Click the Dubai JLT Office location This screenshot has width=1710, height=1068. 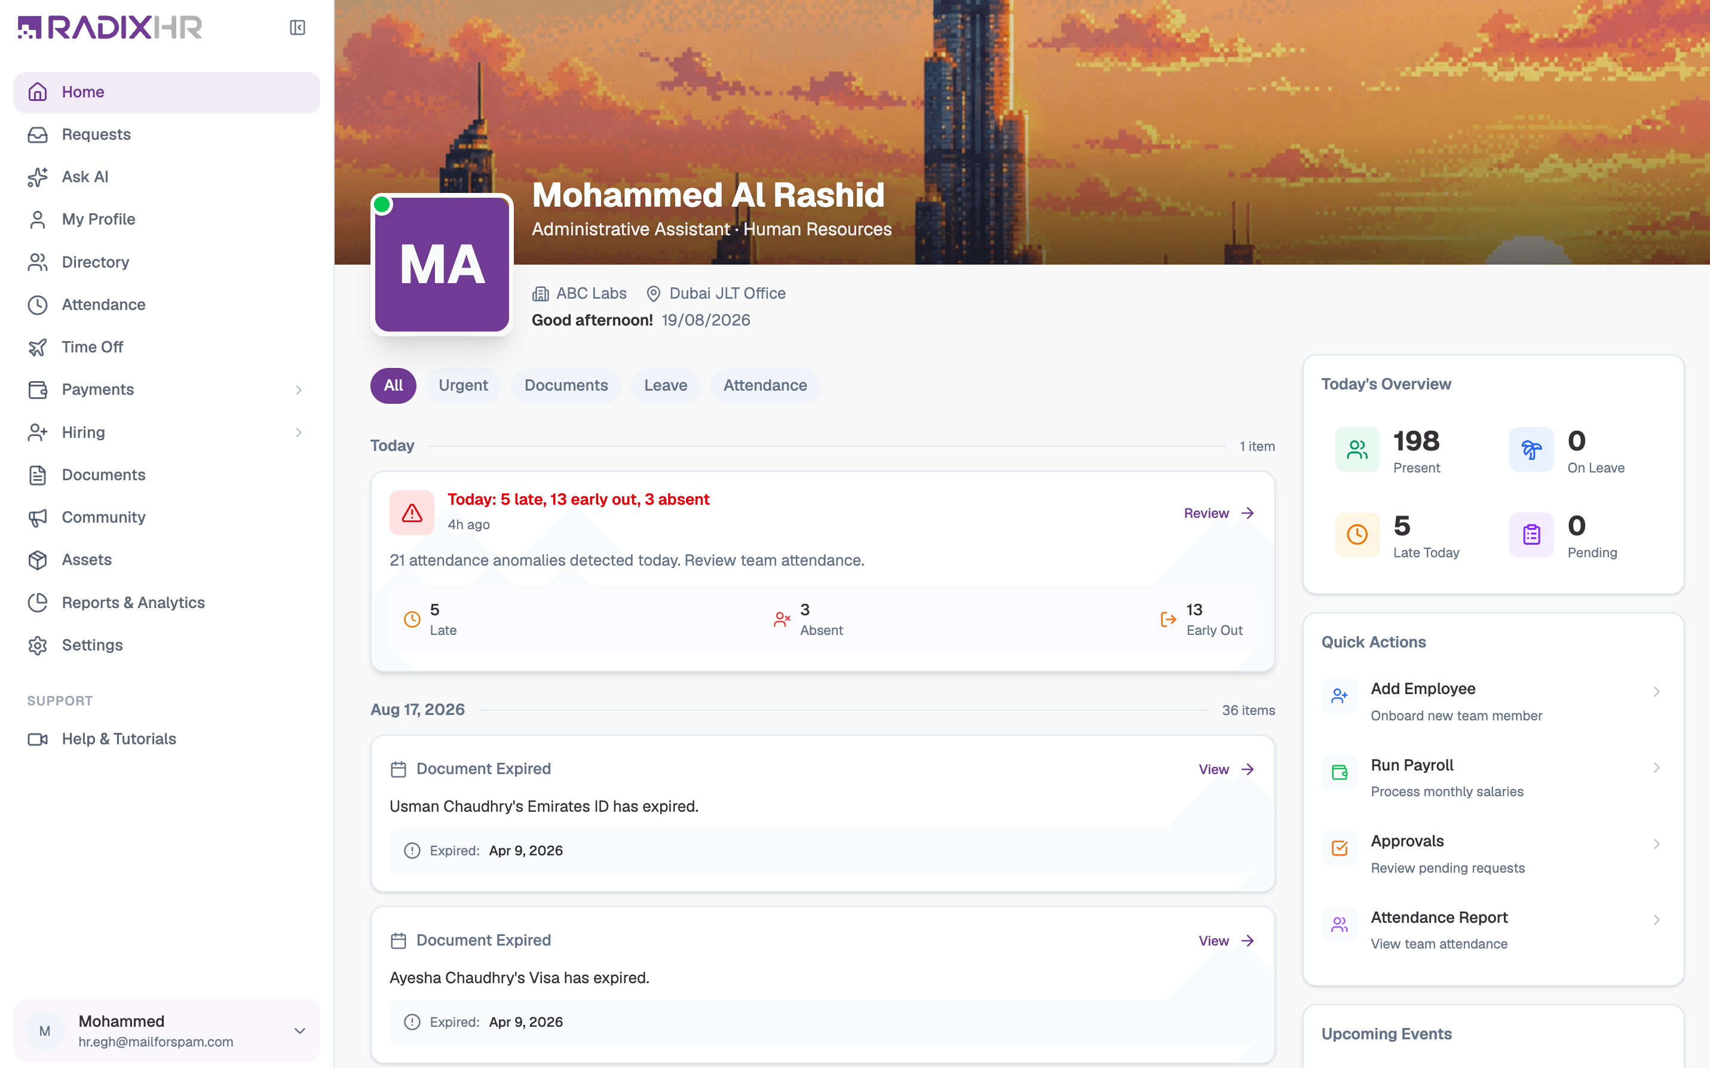click(716, 293)
